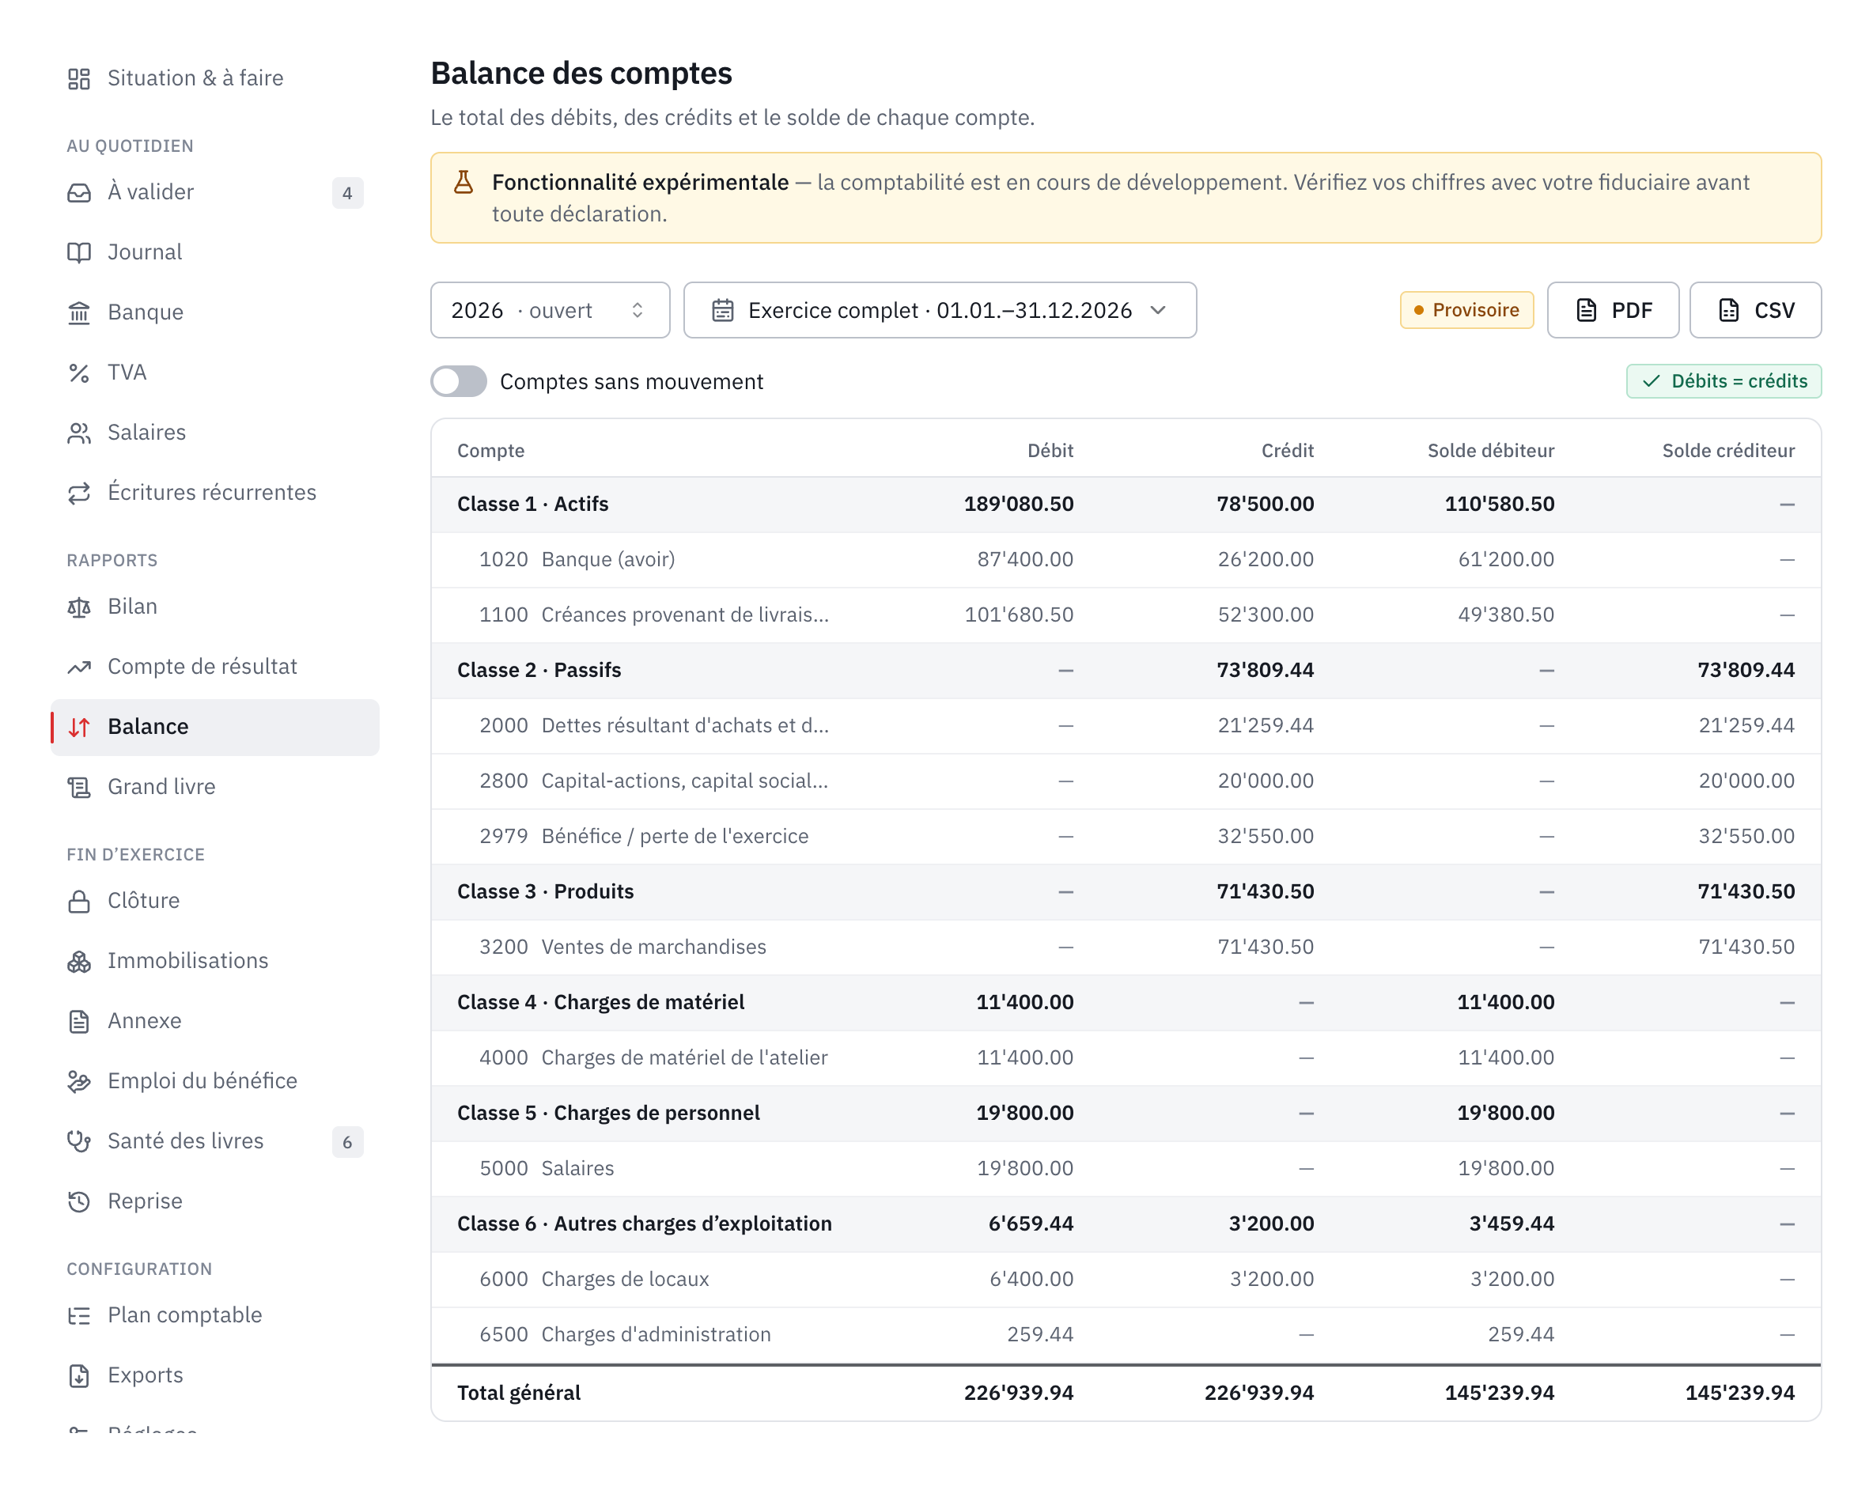
Task: Click the Écritures récurrentes repeat icon
Action: coord(79,493)
